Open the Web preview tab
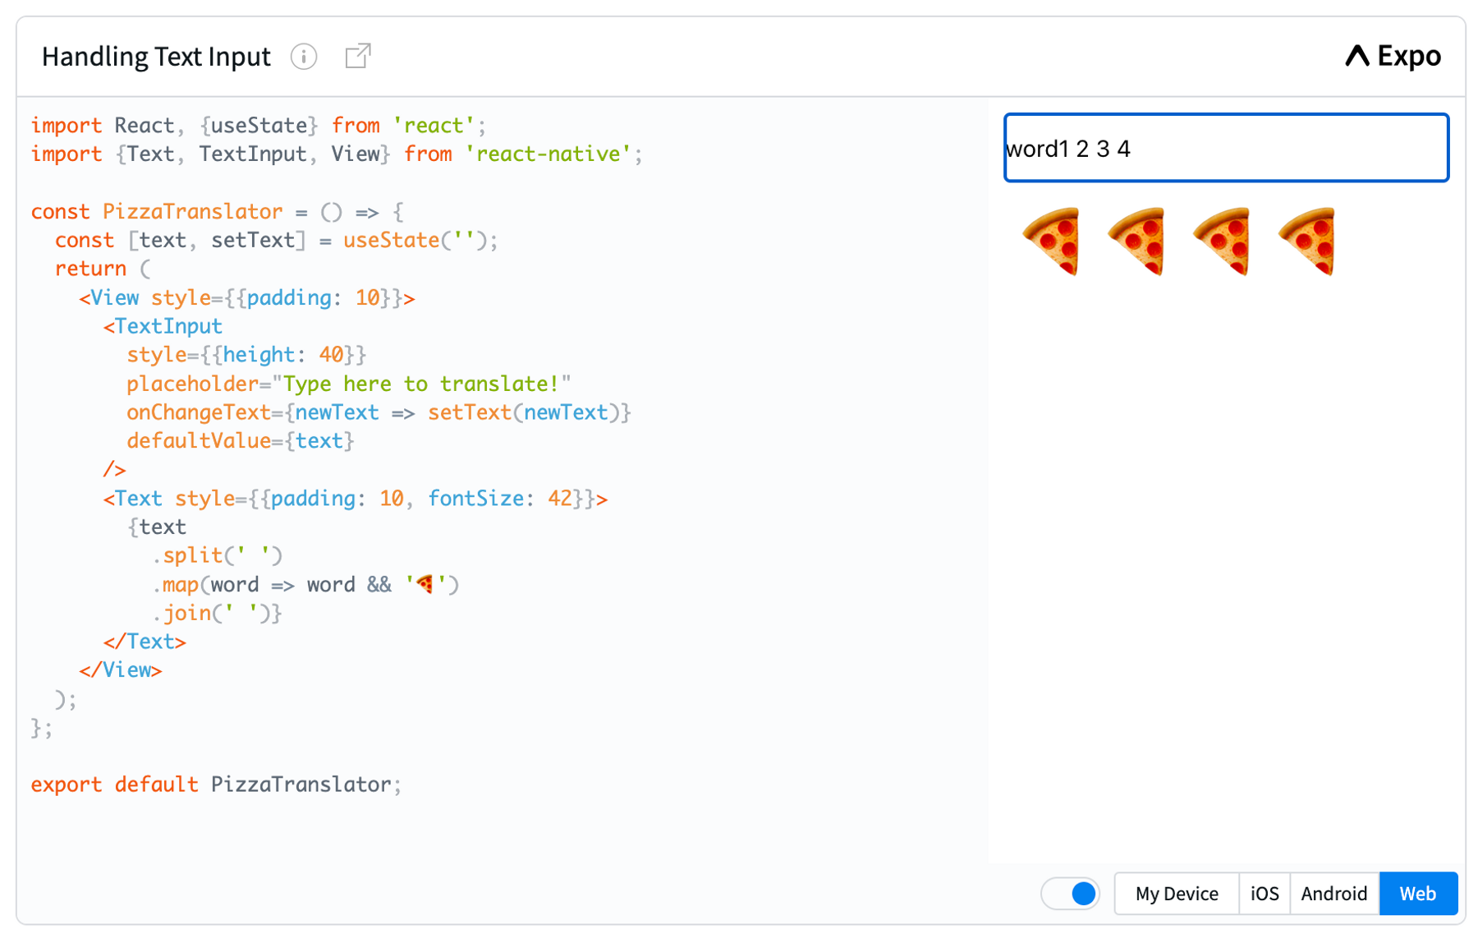Image resolution: width=1478 pixels, height=943 pixels. pos(1418,893)
